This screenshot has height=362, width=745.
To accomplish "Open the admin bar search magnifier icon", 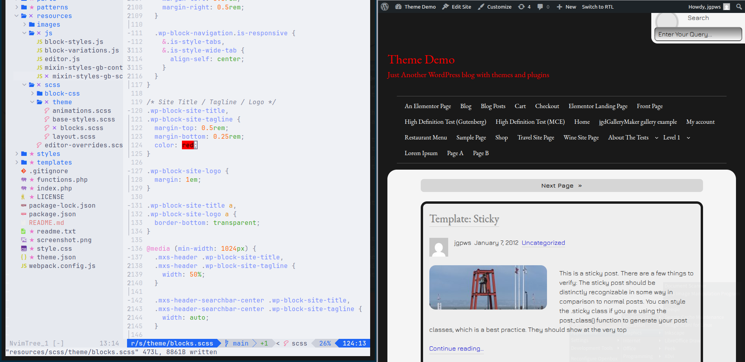I will coord(739,7).
